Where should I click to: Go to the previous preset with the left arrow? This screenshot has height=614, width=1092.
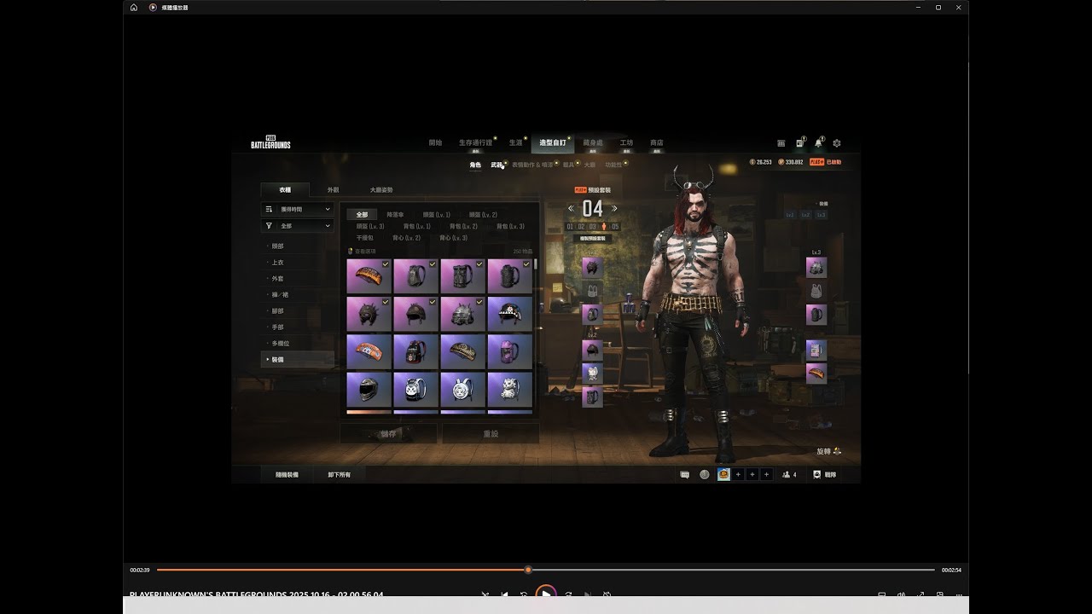571,209
